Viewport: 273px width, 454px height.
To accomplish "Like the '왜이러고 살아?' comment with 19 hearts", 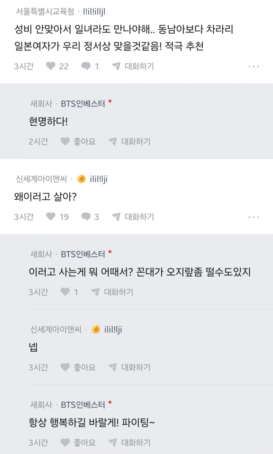I will click(x=51, y=217).
